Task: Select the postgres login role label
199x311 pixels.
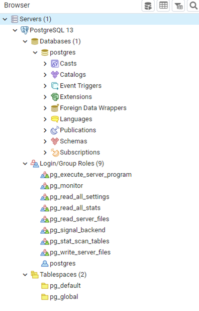Action: click(63, 264)
